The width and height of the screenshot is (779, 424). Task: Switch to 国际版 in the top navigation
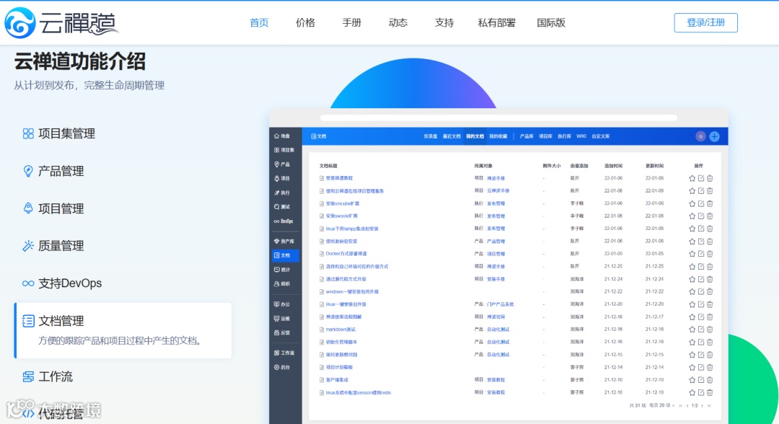tap(551, 23)
